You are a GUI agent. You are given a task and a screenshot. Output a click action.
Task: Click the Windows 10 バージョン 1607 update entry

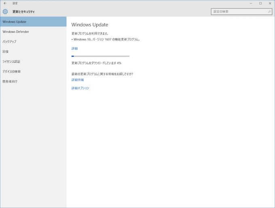pos(106,39)
